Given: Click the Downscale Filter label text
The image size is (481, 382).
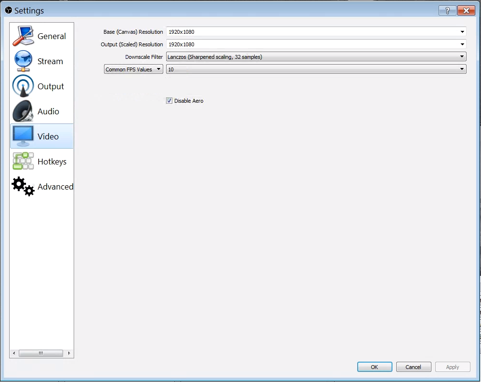Looking at the screenshot, I should 144,57.
